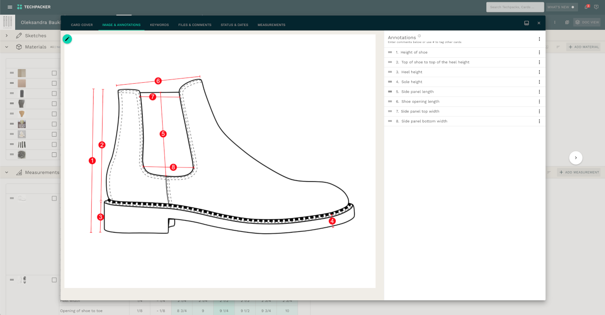This screenshot has height=315, width=605.
Task: Tick the checkbox in first Measurements row
Action: click(54, 198)
